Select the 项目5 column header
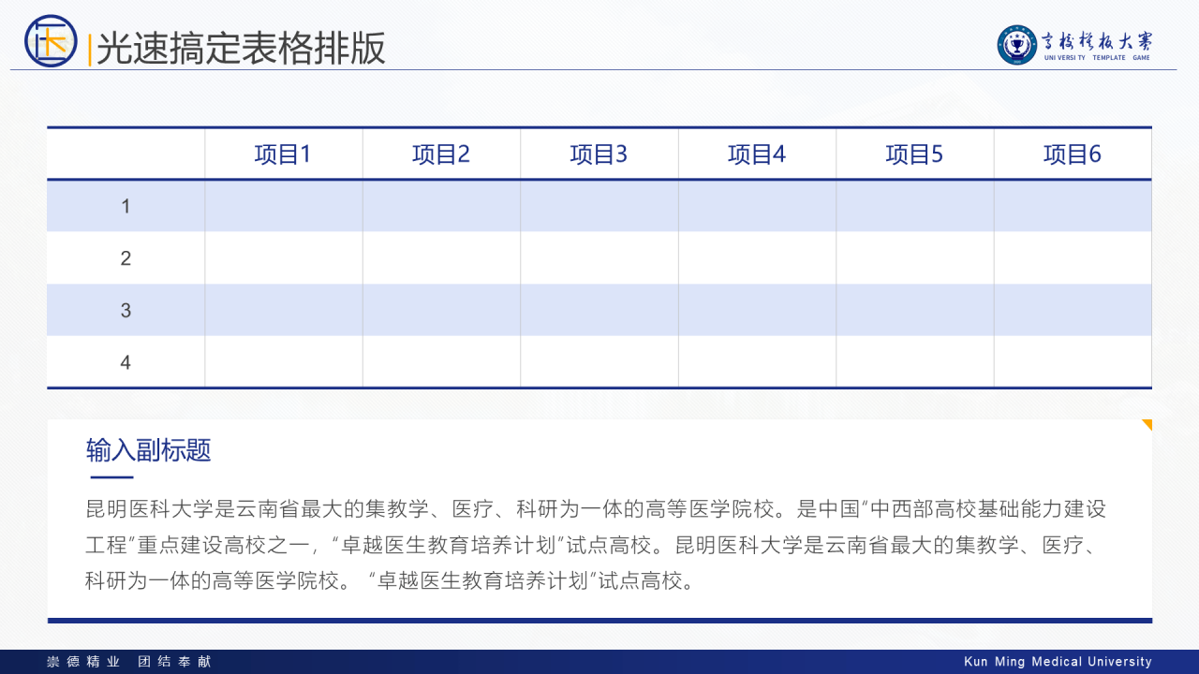The width and height of the screenshot is (1199, 674). [915, 154]
